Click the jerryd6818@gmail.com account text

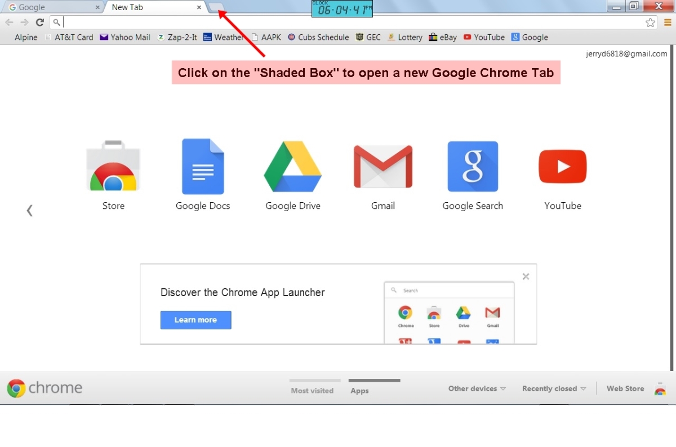click(627, 54)
